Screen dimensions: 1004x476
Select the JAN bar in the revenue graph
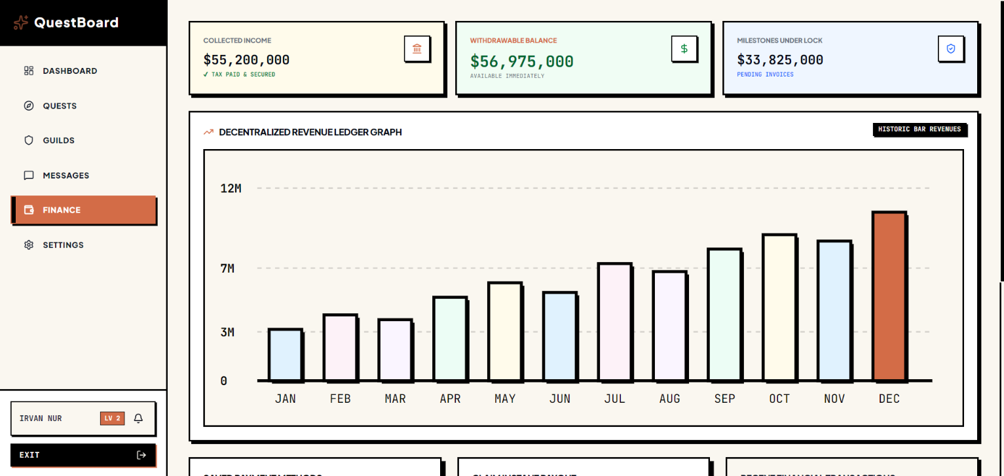[285, 355]
